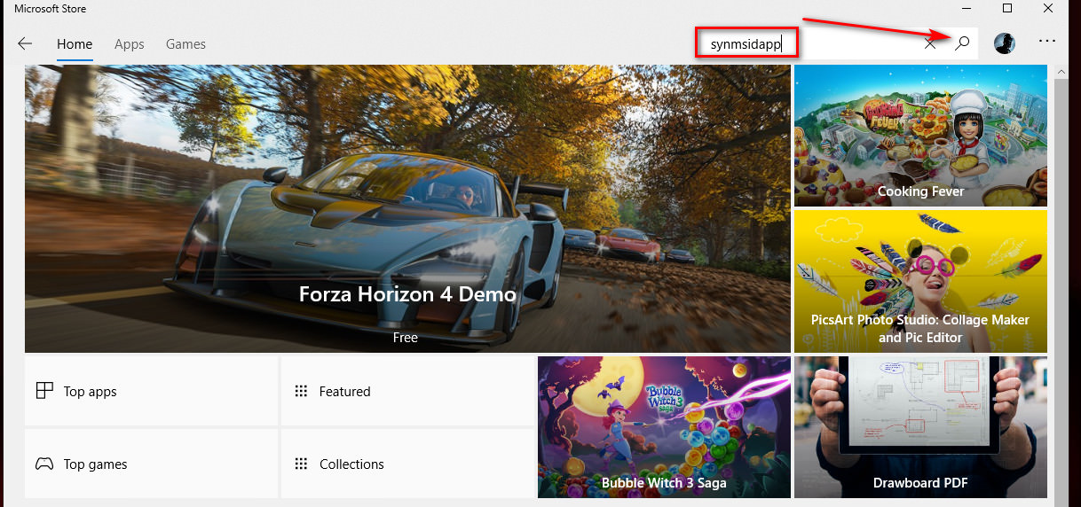Clear the search text with X

[929, 43]
